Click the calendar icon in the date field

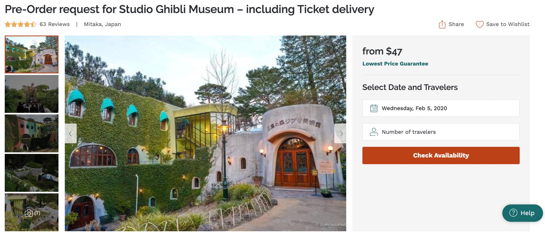(x=374, y=108)
